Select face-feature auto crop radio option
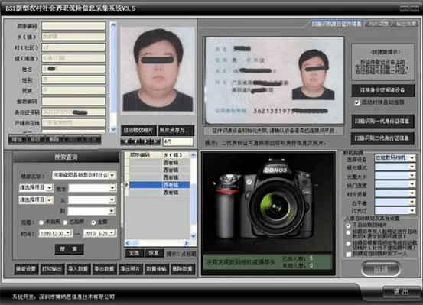Screen dimensions: 423x305 pyautogui.click(x=348, y=232)
